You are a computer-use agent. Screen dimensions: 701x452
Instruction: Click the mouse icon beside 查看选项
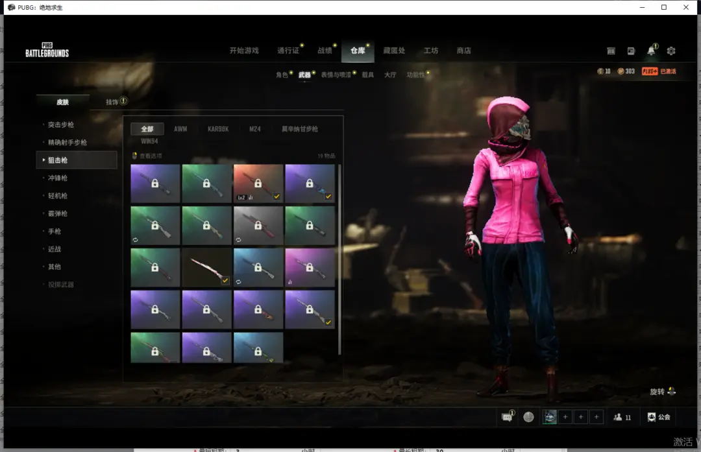point(134,156)
